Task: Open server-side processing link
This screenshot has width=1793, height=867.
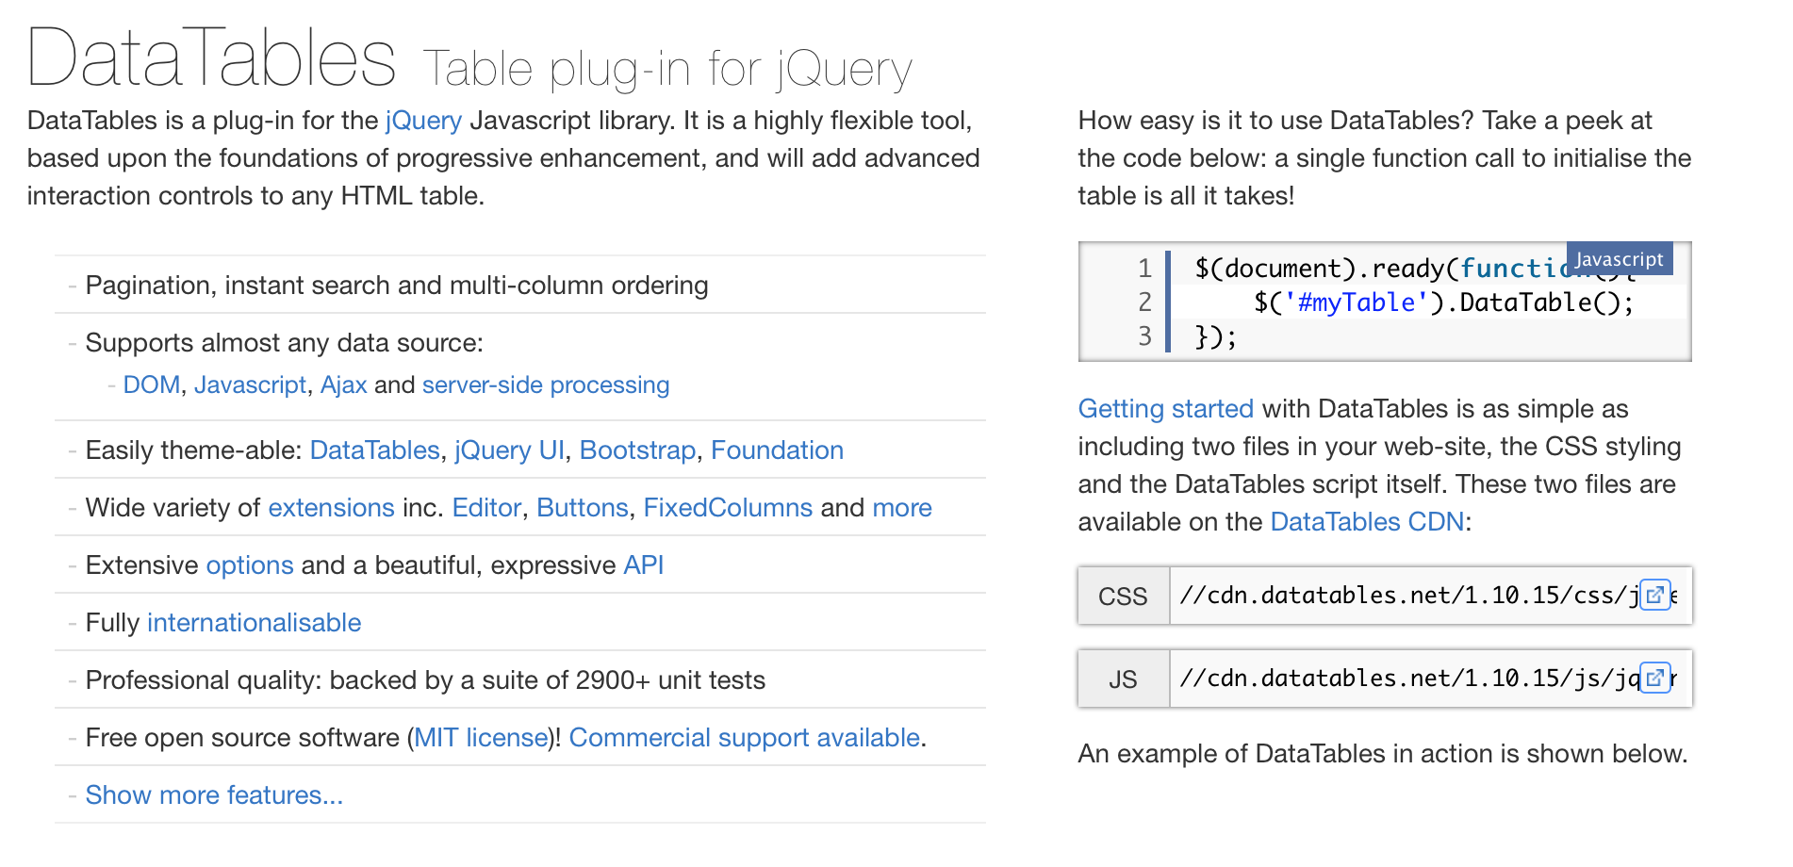Action: point(546,385)
